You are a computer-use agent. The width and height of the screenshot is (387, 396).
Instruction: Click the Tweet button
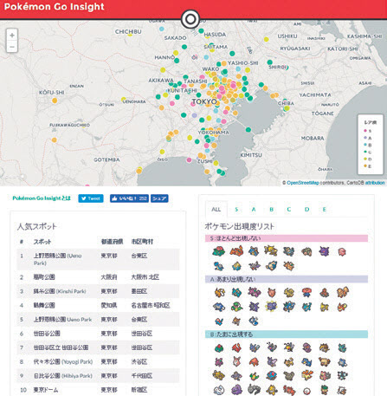91,198
